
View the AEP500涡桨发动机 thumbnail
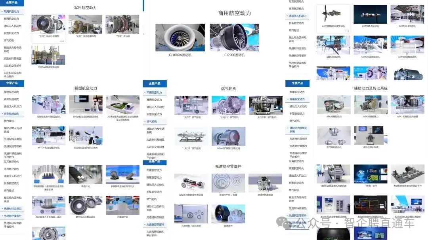371,45
